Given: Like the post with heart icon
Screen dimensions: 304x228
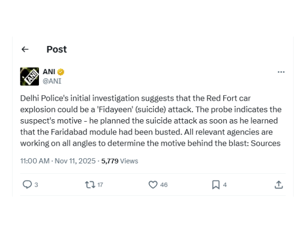Looking at the screenshot, I should click(153, 185).
